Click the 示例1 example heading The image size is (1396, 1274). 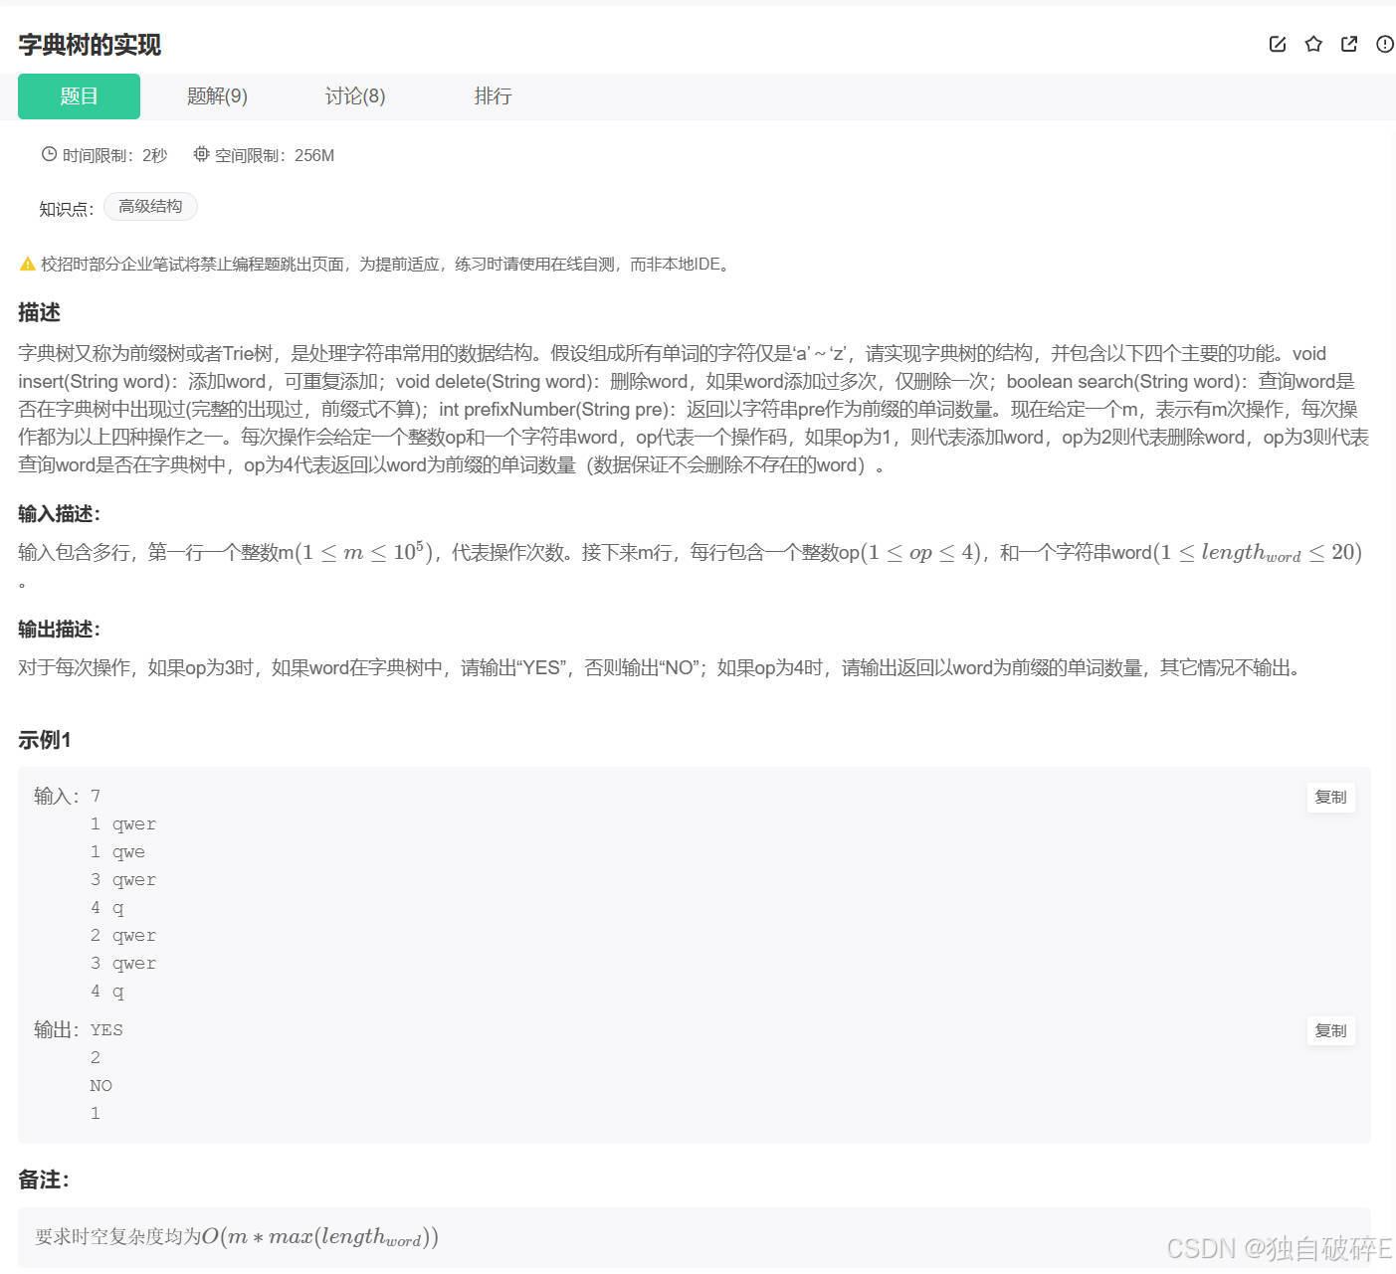pos(43,740)
